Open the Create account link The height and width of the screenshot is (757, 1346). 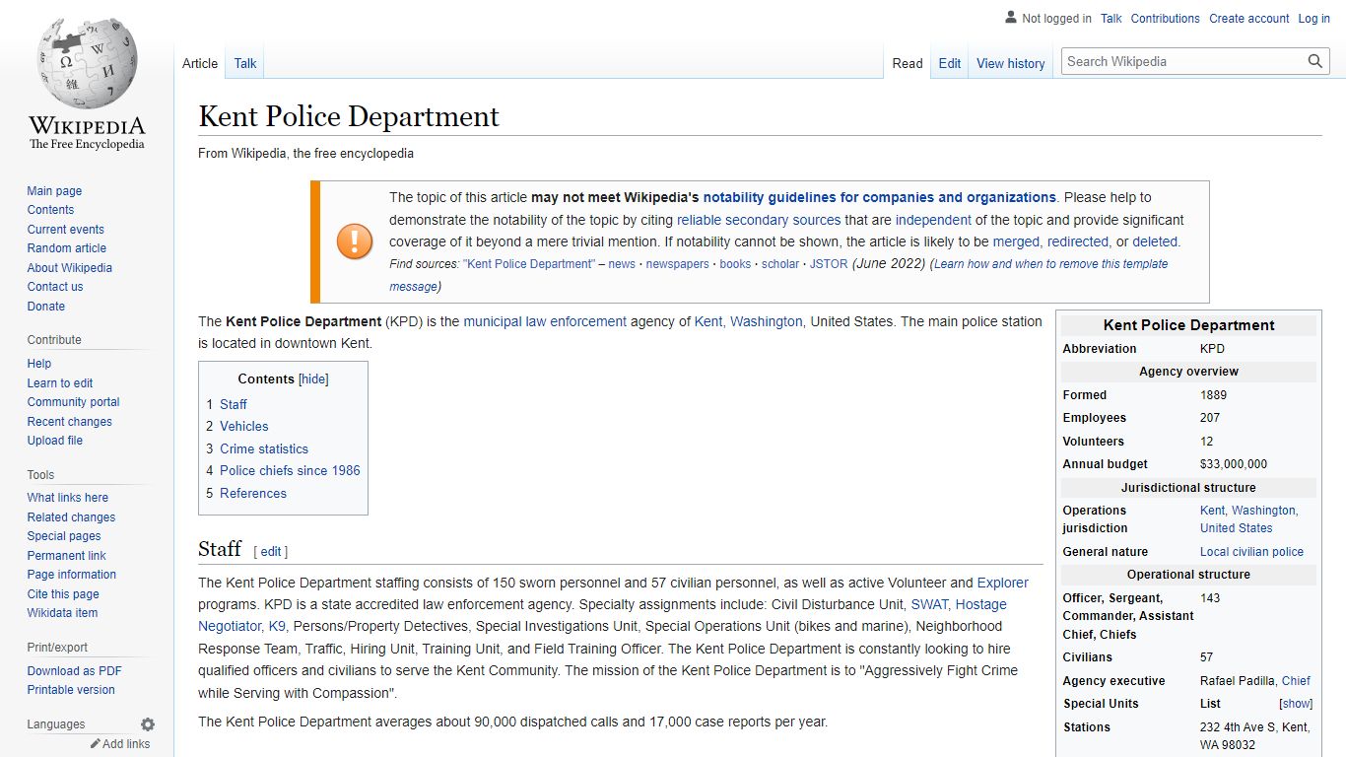[1249, 18]
